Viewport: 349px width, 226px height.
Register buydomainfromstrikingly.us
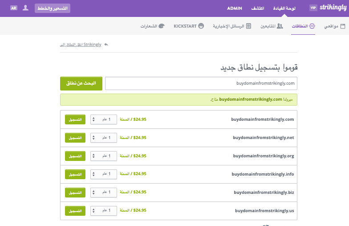coord(75,211)
